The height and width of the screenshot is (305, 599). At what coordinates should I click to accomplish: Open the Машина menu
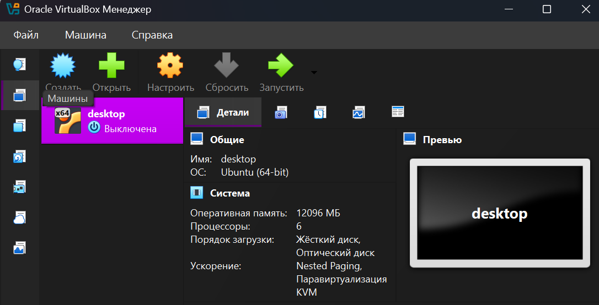(x=85, y=35)
